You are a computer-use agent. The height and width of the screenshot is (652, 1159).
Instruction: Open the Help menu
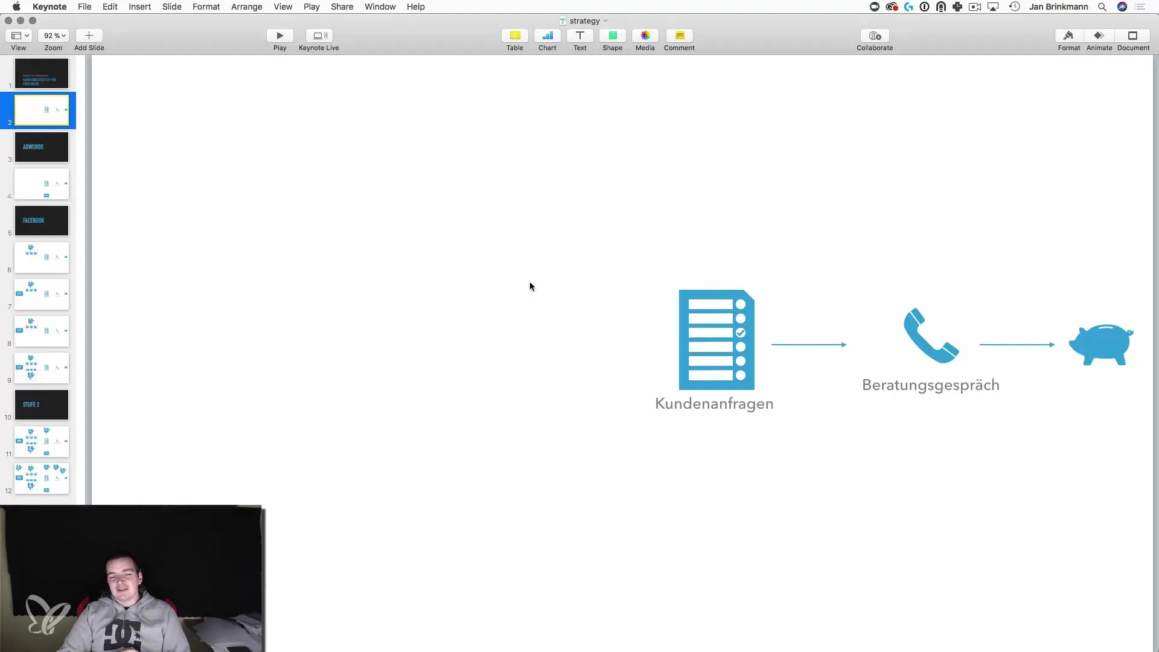(x=415, y=7)
